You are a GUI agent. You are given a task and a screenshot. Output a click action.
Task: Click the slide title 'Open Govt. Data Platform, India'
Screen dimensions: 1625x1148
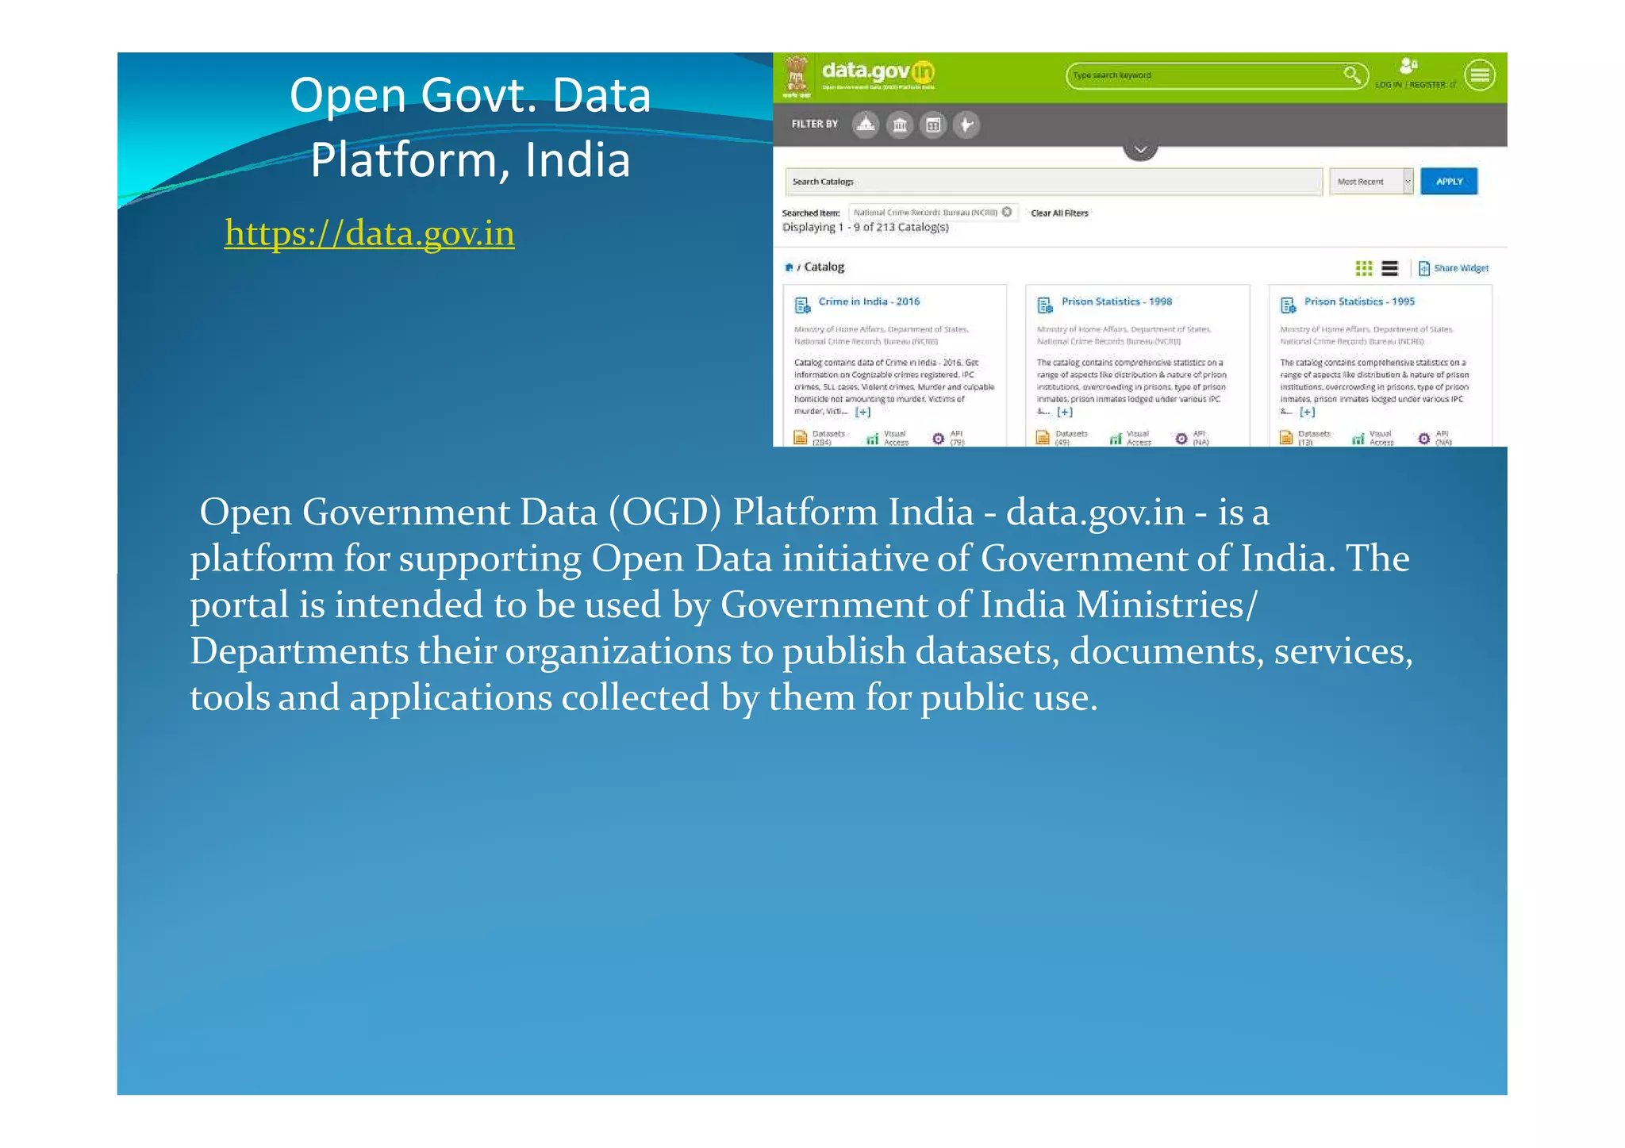coord(471,127)
